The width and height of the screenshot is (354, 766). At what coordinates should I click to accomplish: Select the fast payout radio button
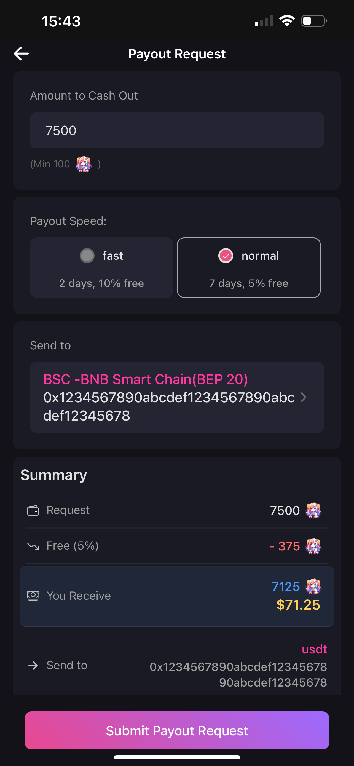[x=87, y=256]
